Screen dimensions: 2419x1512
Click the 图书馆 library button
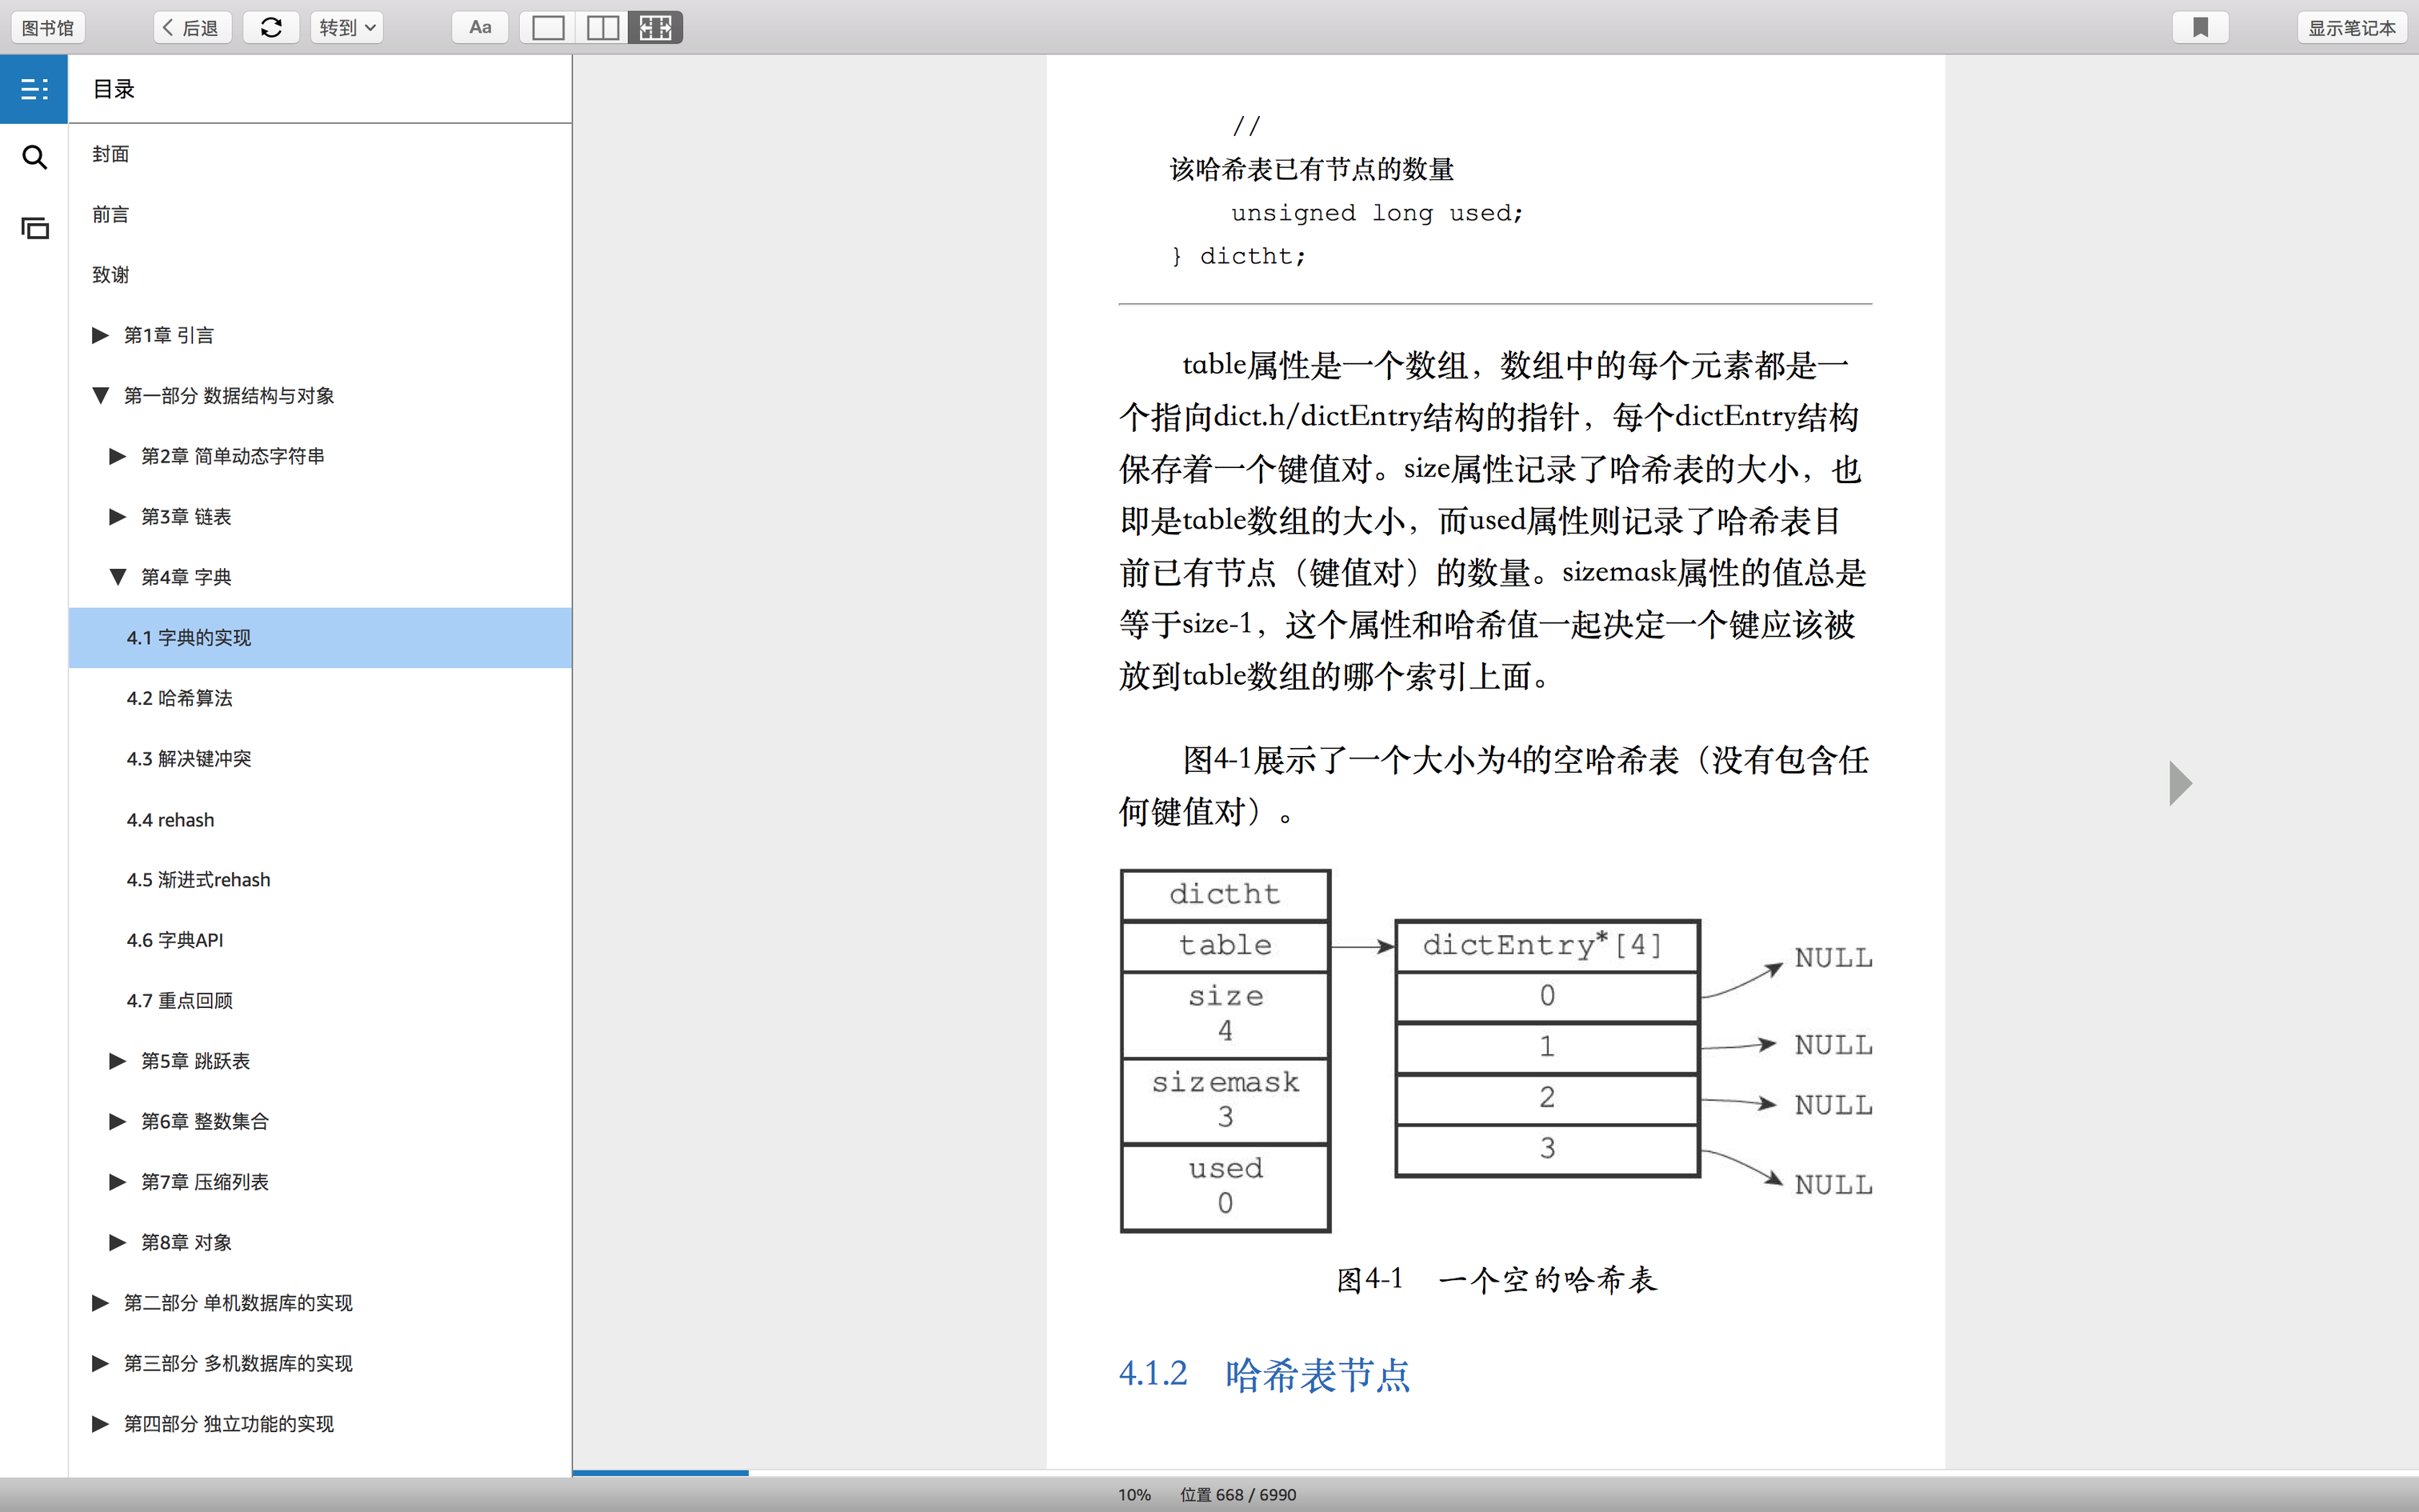tap(48, 28)
